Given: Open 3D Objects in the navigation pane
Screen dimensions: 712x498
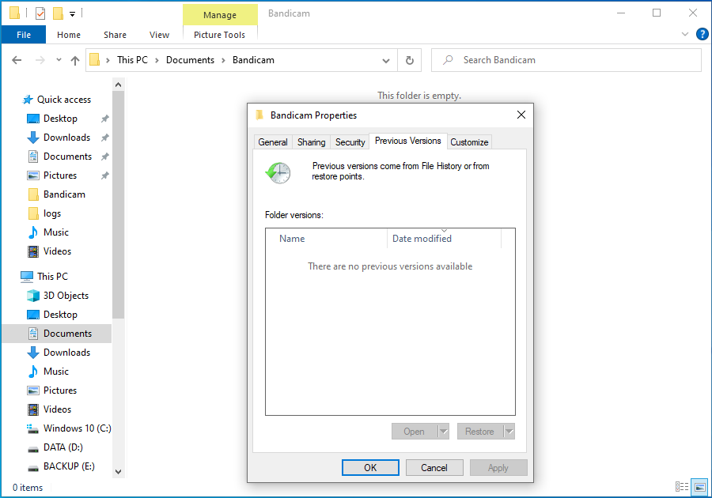Looking at the screenshot, I should pos(66,296).
